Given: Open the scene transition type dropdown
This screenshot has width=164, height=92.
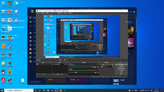Looking at the screenshot, I should 107,65.
